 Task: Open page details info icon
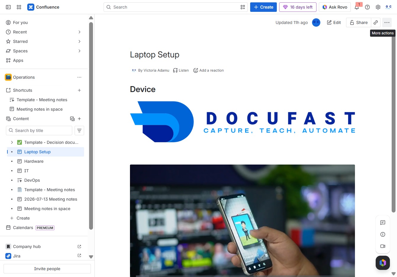pos(383,234)
